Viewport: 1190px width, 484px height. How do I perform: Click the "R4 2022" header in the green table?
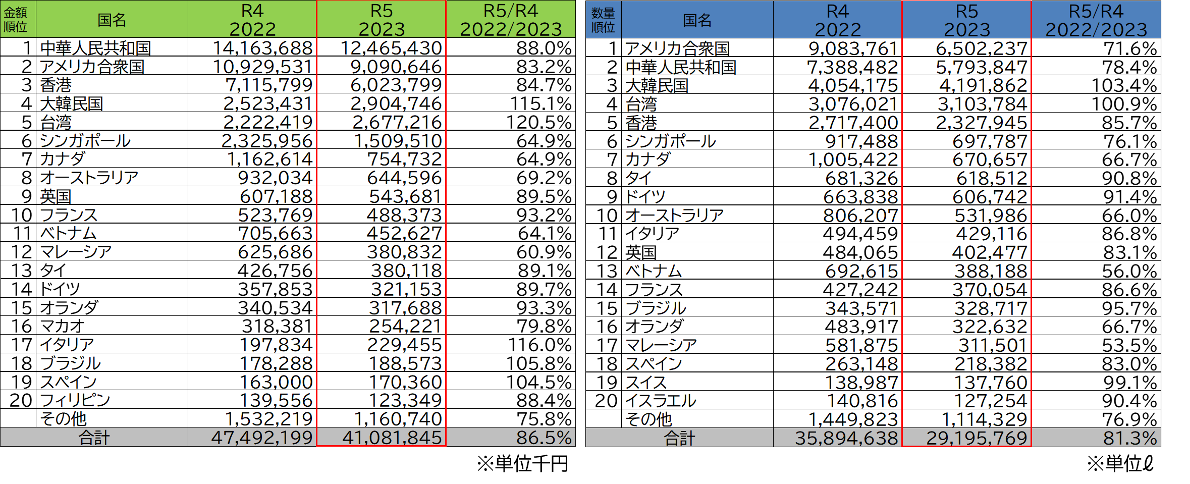pos(252,19)
